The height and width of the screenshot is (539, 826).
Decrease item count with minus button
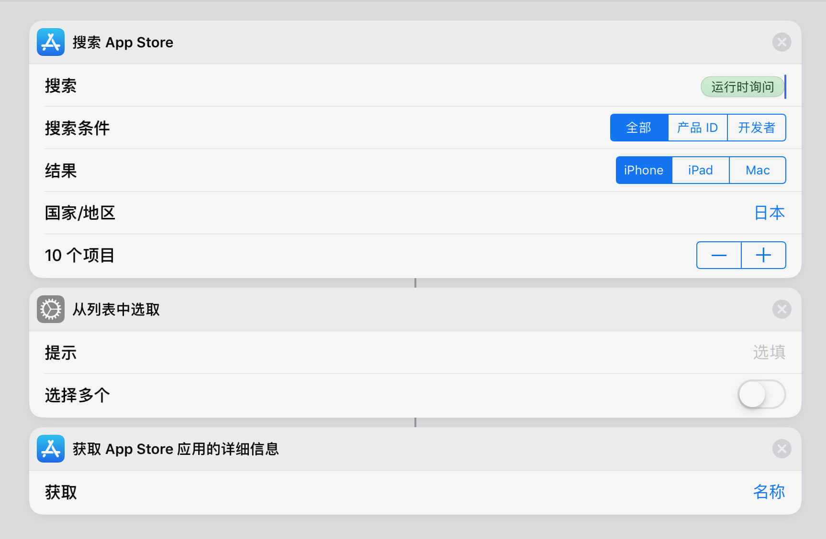point(719,255)
